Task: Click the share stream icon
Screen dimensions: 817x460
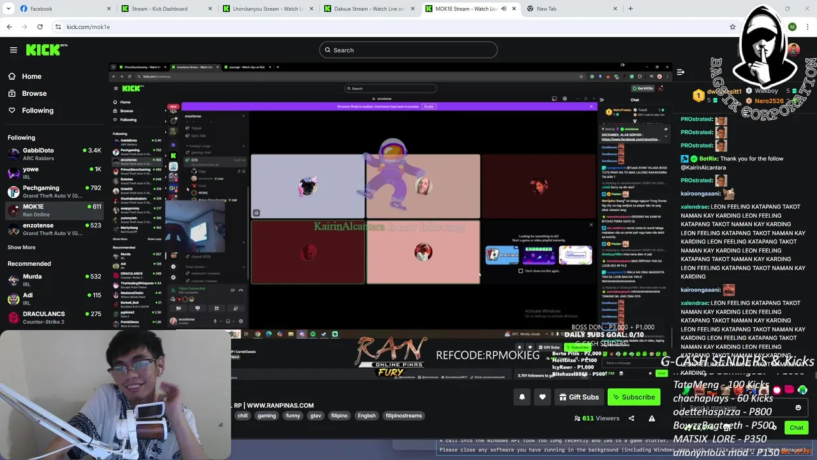Action: point(631,418)
